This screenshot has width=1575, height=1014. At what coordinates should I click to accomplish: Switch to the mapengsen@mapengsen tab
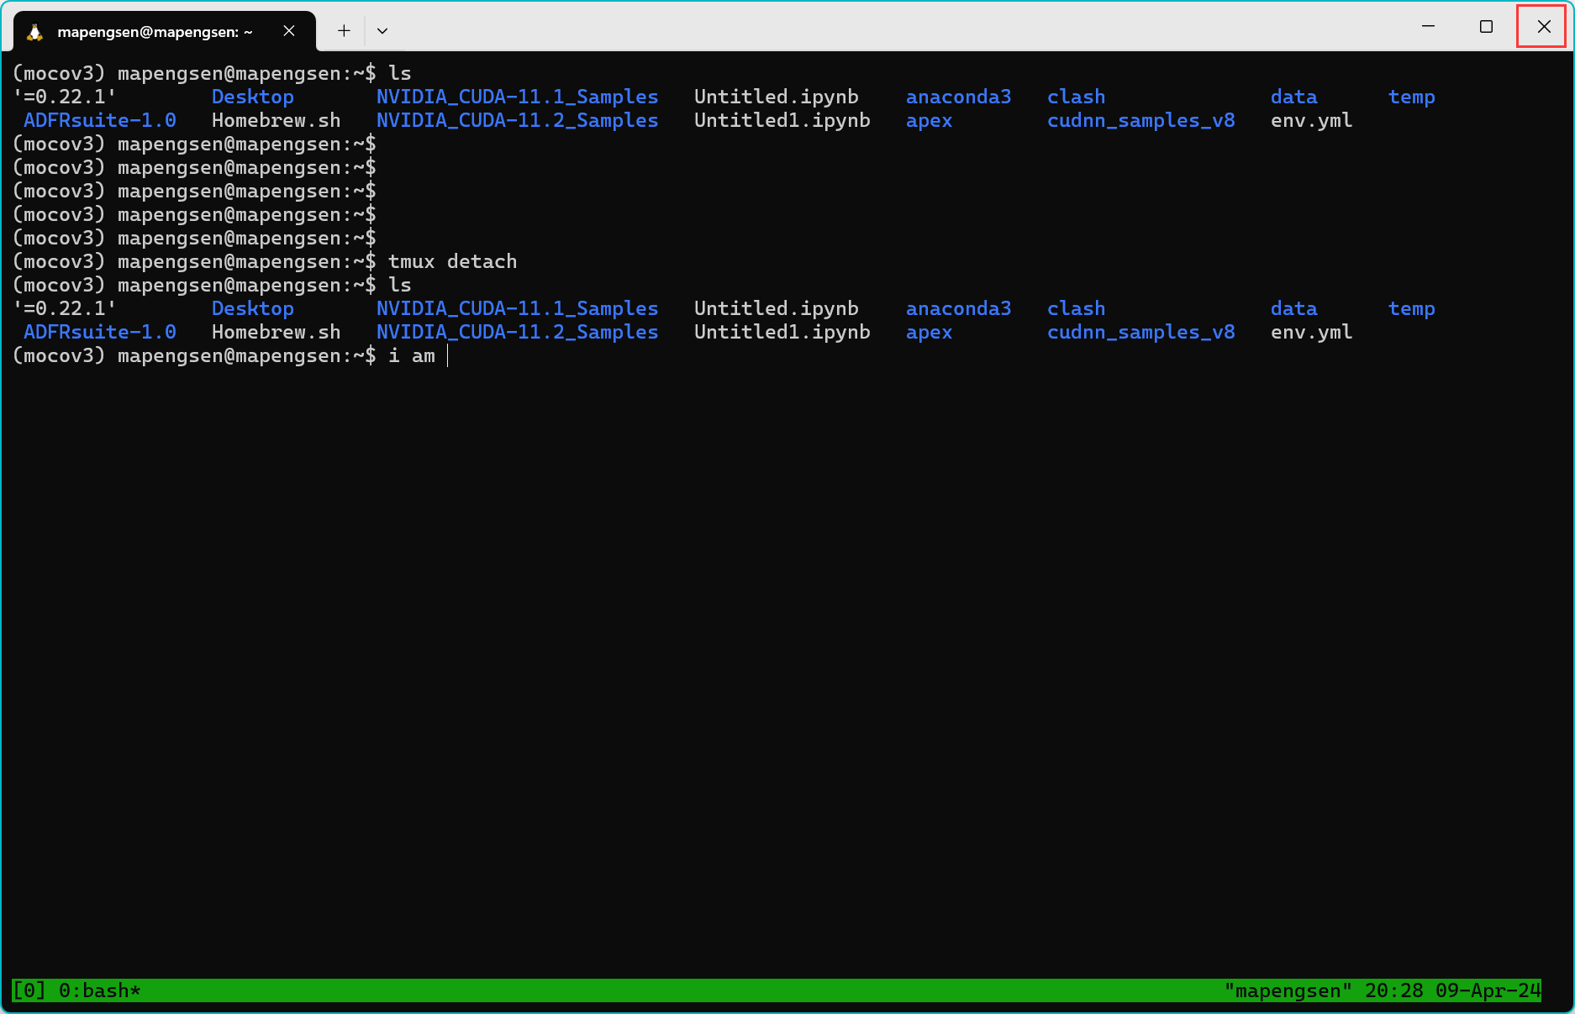154,31
